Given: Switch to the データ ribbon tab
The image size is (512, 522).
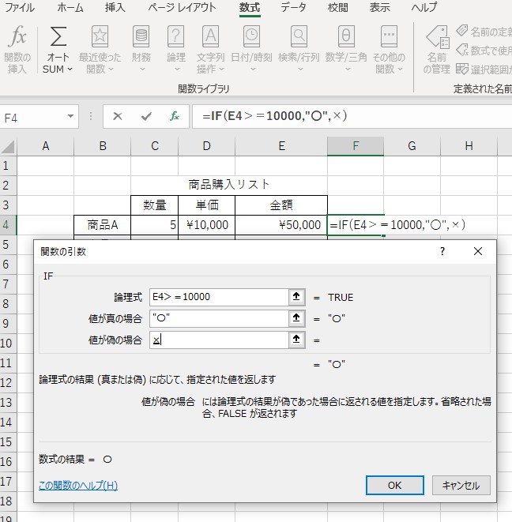Looking at the screenshot, I should tap(293, 8).
